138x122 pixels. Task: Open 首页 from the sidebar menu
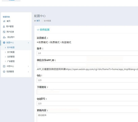(9, 21)
